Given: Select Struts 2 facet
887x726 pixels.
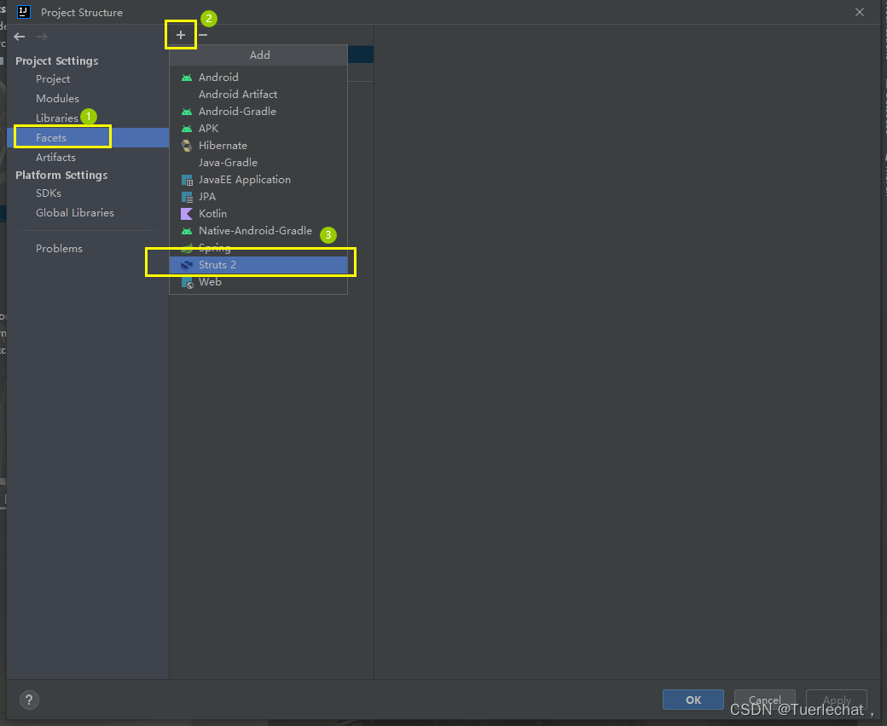Looking at the screenshot, I should point(258,265).
